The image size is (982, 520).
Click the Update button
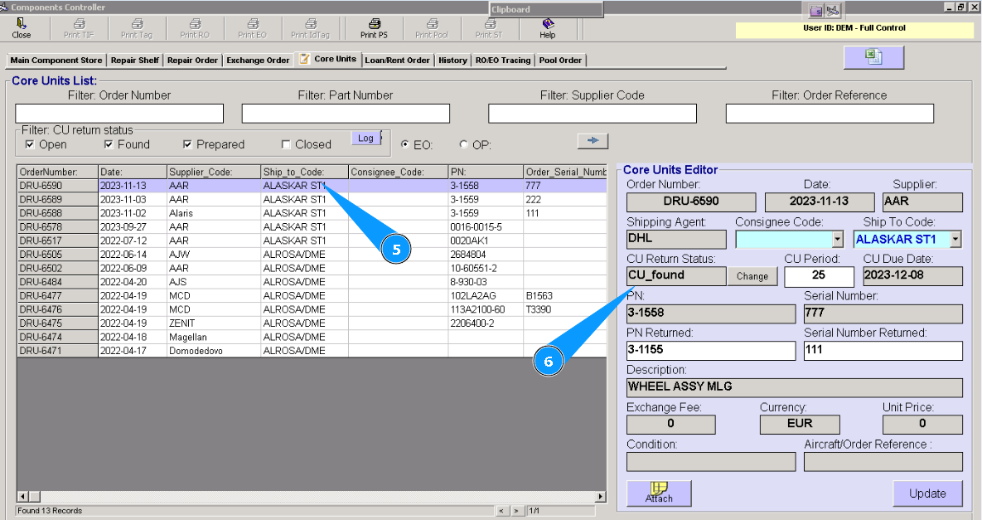(x=927, y=493)
